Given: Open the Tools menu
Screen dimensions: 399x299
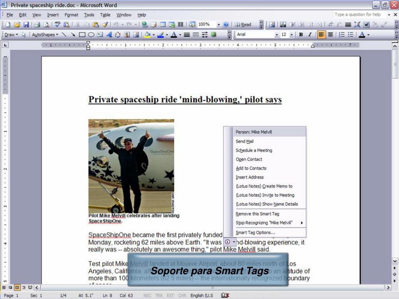Looking at the screenshot, I should pos(89,15).
